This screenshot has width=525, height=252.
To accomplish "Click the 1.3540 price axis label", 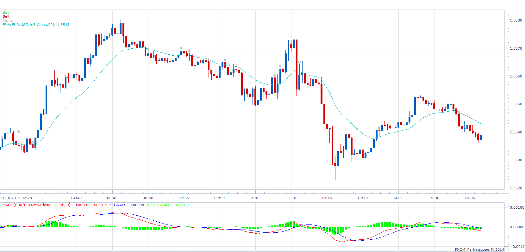I will tap(516, 132).
